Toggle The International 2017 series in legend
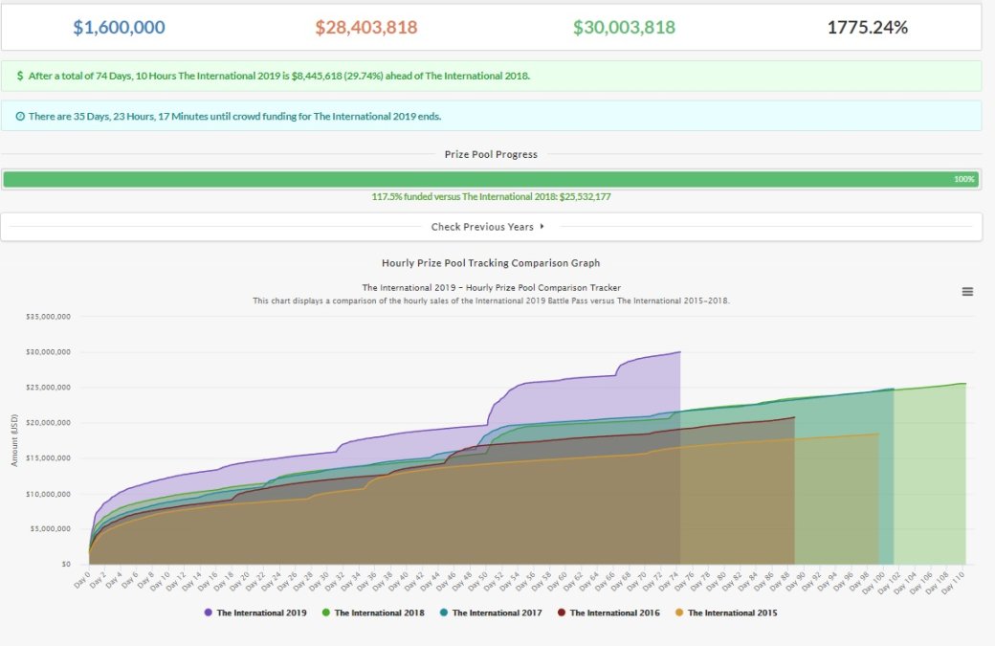This screenshot has height=646, width=995. click(491, 613)
